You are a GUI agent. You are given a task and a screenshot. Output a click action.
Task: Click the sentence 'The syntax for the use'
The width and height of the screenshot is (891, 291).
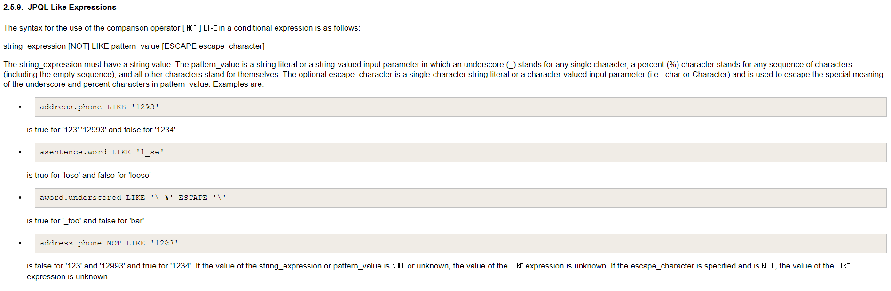click(181, 28)
